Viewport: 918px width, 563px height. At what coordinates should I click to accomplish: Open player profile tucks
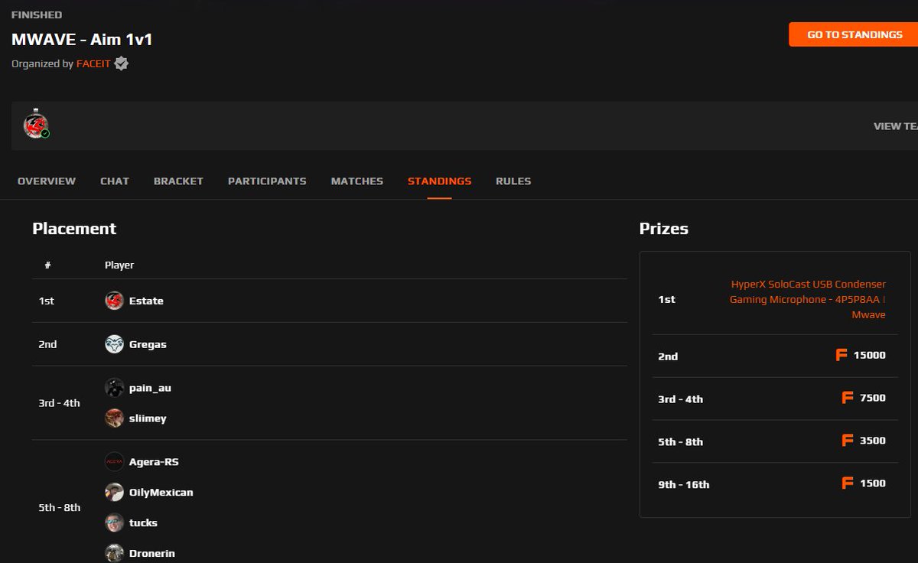click(x=143, y=523)
